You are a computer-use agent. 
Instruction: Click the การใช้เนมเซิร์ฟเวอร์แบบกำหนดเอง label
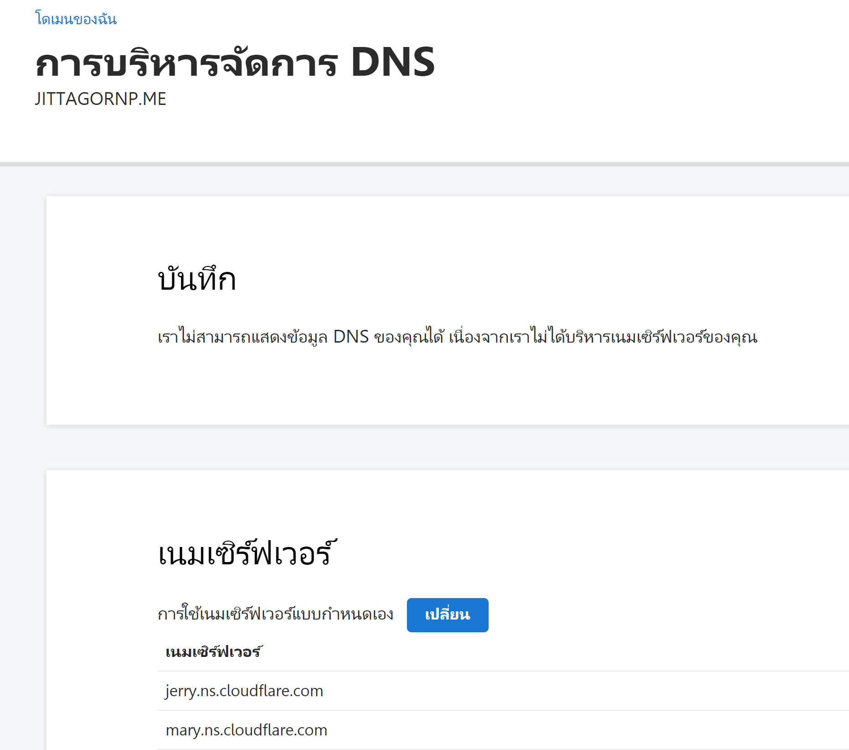coord(275,615)
